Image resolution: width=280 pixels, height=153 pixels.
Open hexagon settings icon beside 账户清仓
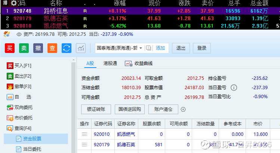(183, 109)
